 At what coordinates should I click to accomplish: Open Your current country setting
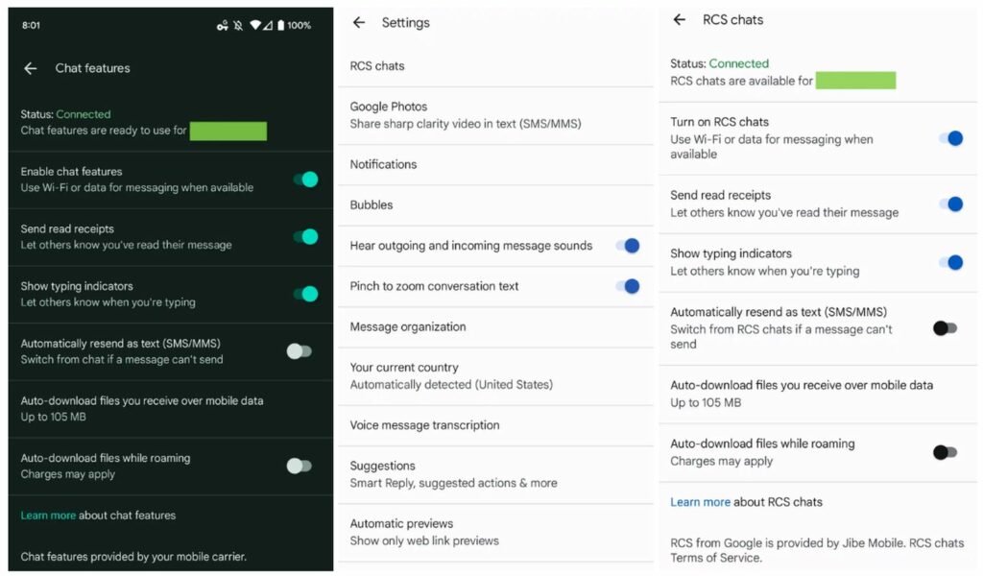(495, 376)
